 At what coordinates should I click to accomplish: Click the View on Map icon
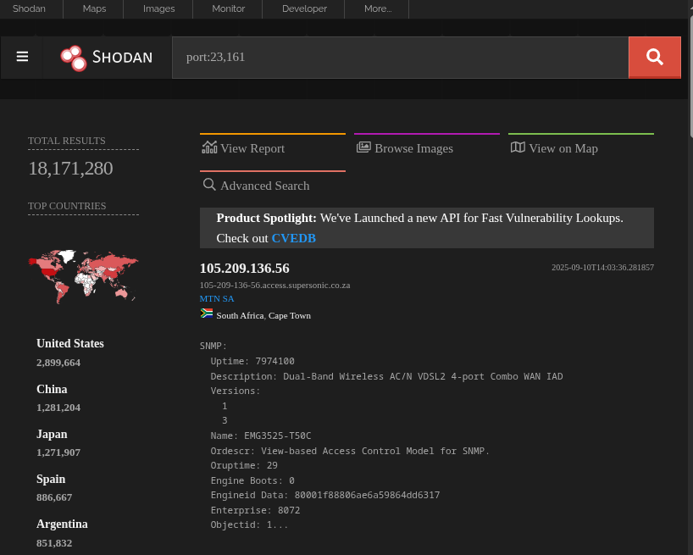[518, 147]
